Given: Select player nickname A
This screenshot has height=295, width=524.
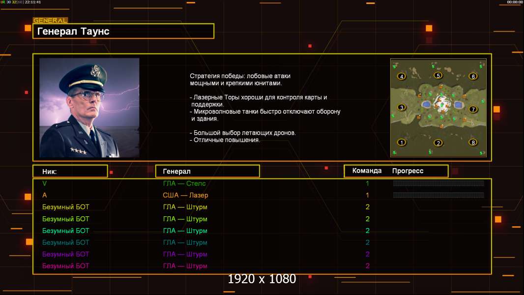Looking at the screenshot, I should [x=44, y=195].
